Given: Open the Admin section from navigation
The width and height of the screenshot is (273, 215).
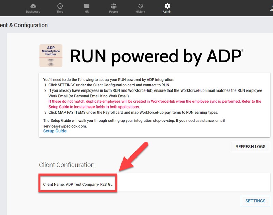Looking at the screenshot, I should [x=167, y=8].
